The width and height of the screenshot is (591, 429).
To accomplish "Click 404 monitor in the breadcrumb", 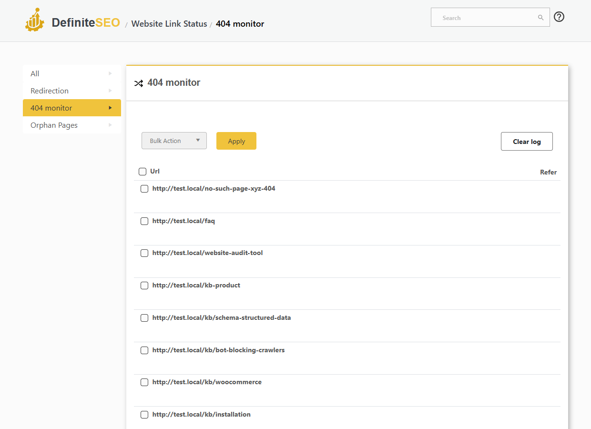I will point(240,24).
